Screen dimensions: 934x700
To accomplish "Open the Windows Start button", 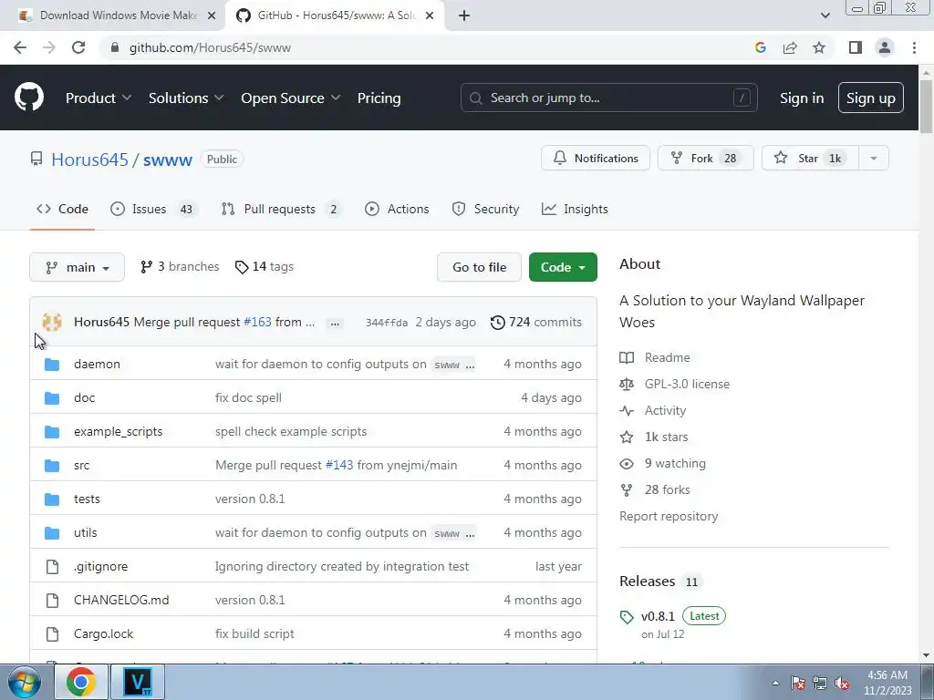I will tap(24, 682).
